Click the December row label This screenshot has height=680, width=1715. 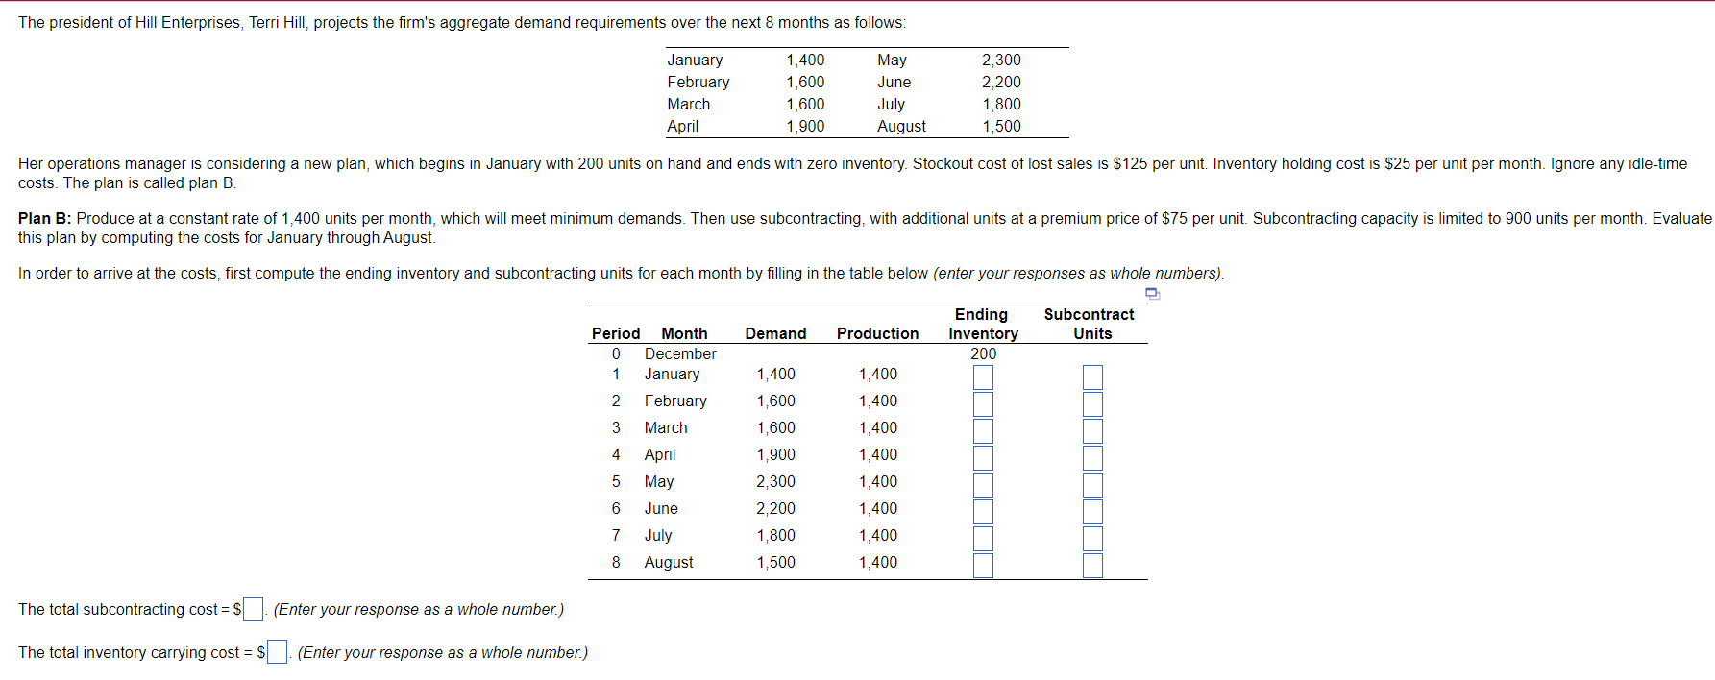(x=680, y=353)
